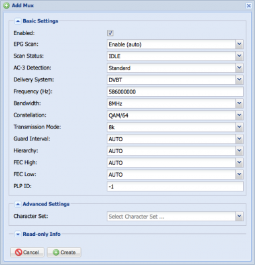Click the Hierarchy field showing AUTO
Viewport: 255px width, 265px height.
(172, 151)
